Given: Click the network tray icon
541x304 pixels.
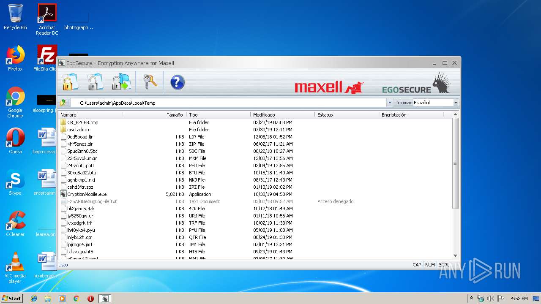Looking at the screenshot, I should tap(481, 299).
